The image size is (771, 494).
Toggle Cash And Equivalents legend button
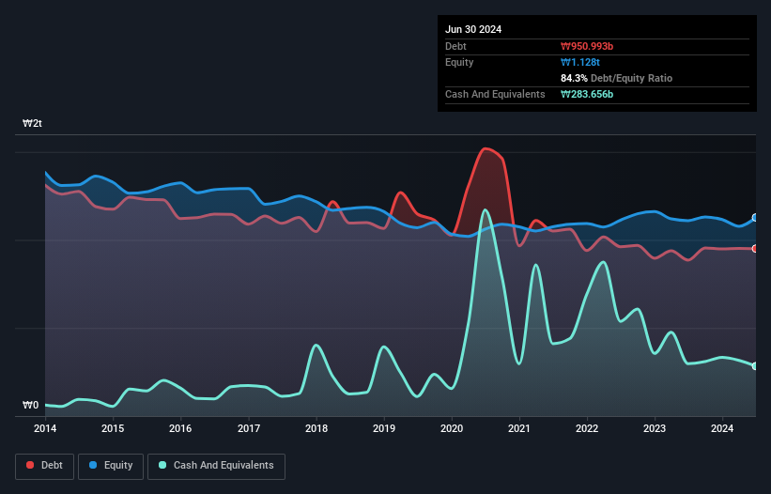click(x=216, y=466)
